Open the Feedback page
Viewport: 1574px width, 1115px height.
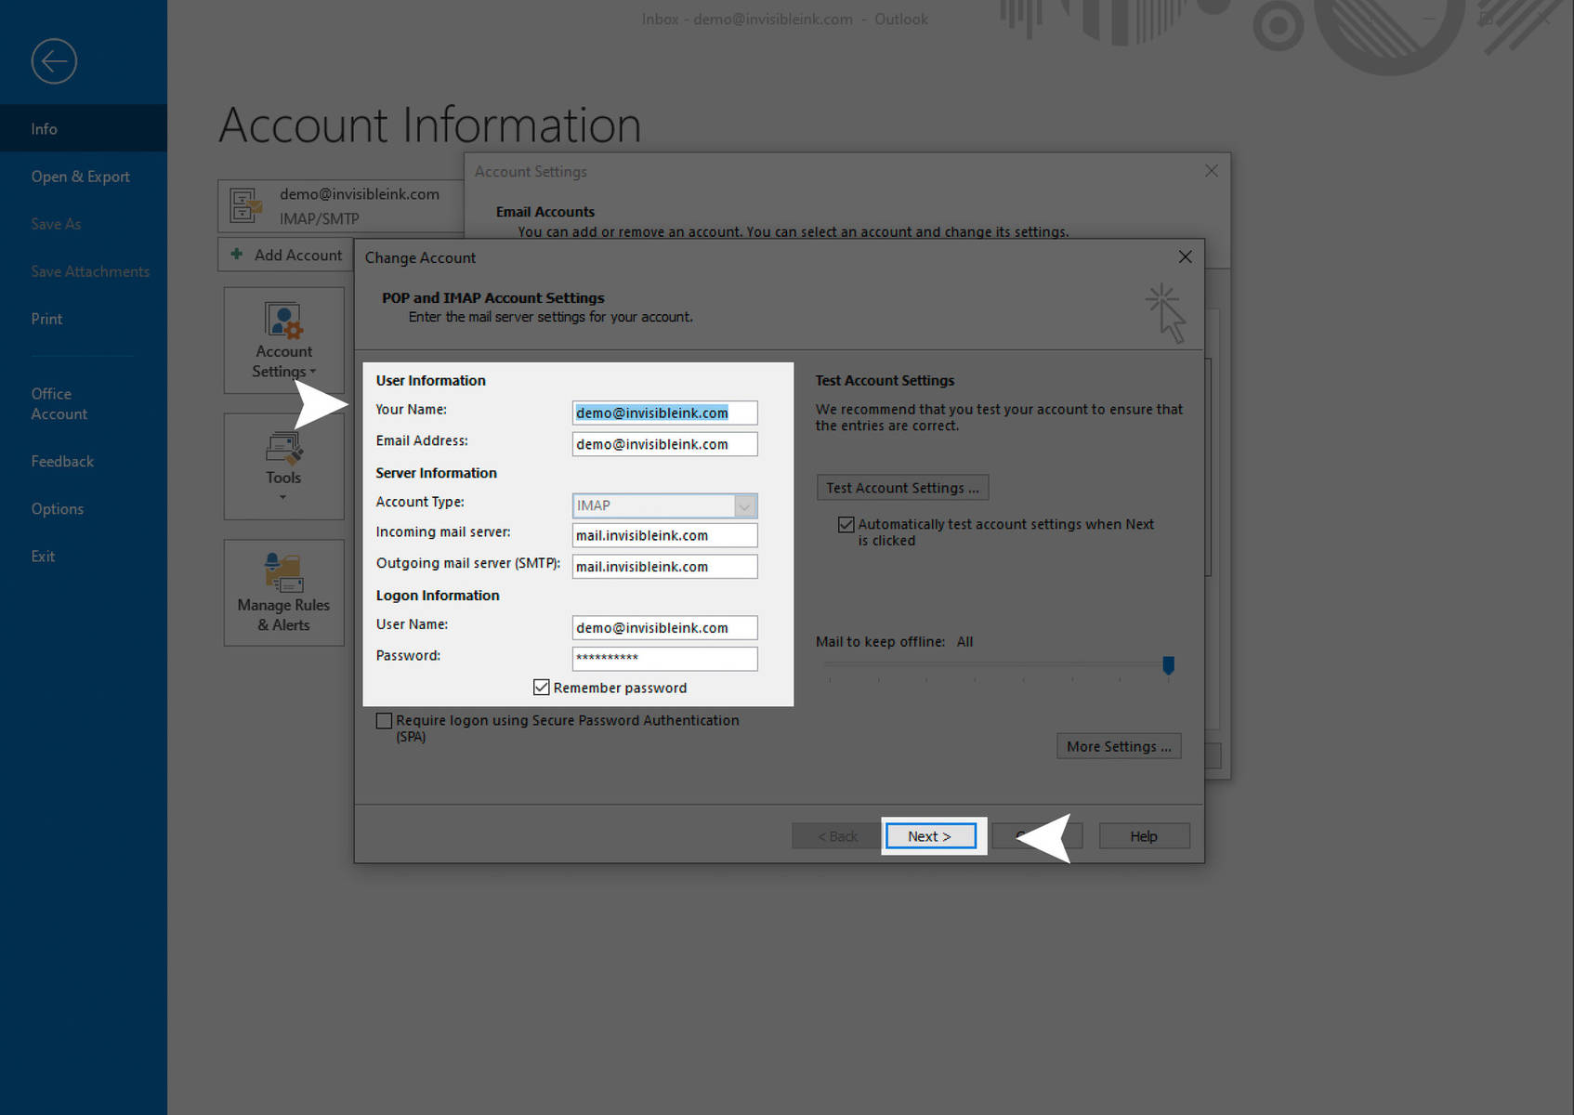[x=84, y=461]
